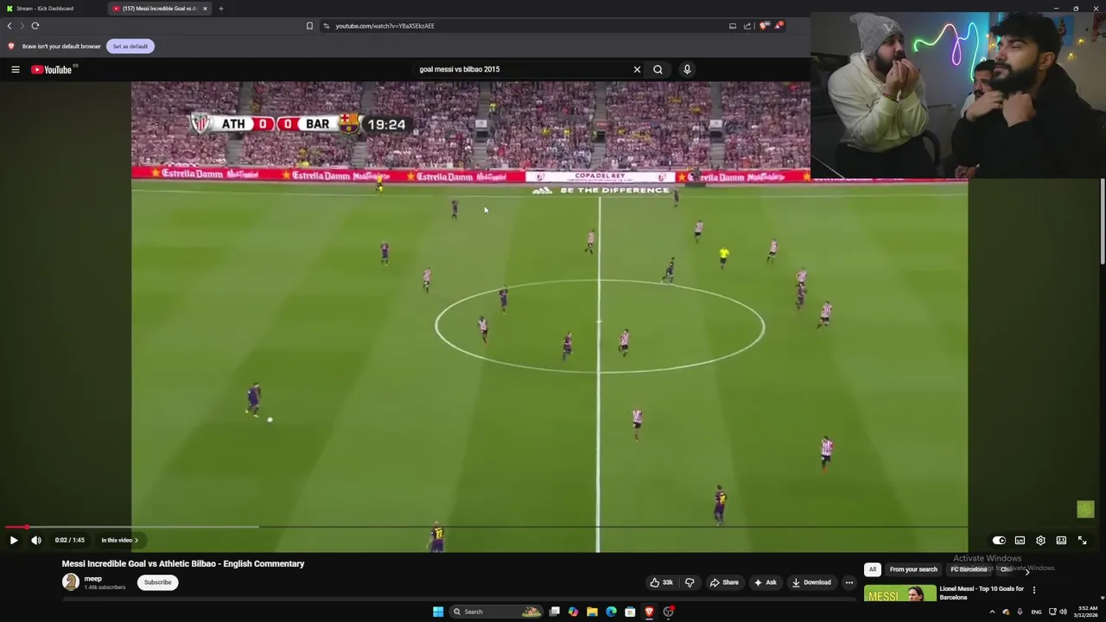Viewport: 1106px width, 622px height.
Task: Clear the YouTube search box text
Action: pos(637,69)
